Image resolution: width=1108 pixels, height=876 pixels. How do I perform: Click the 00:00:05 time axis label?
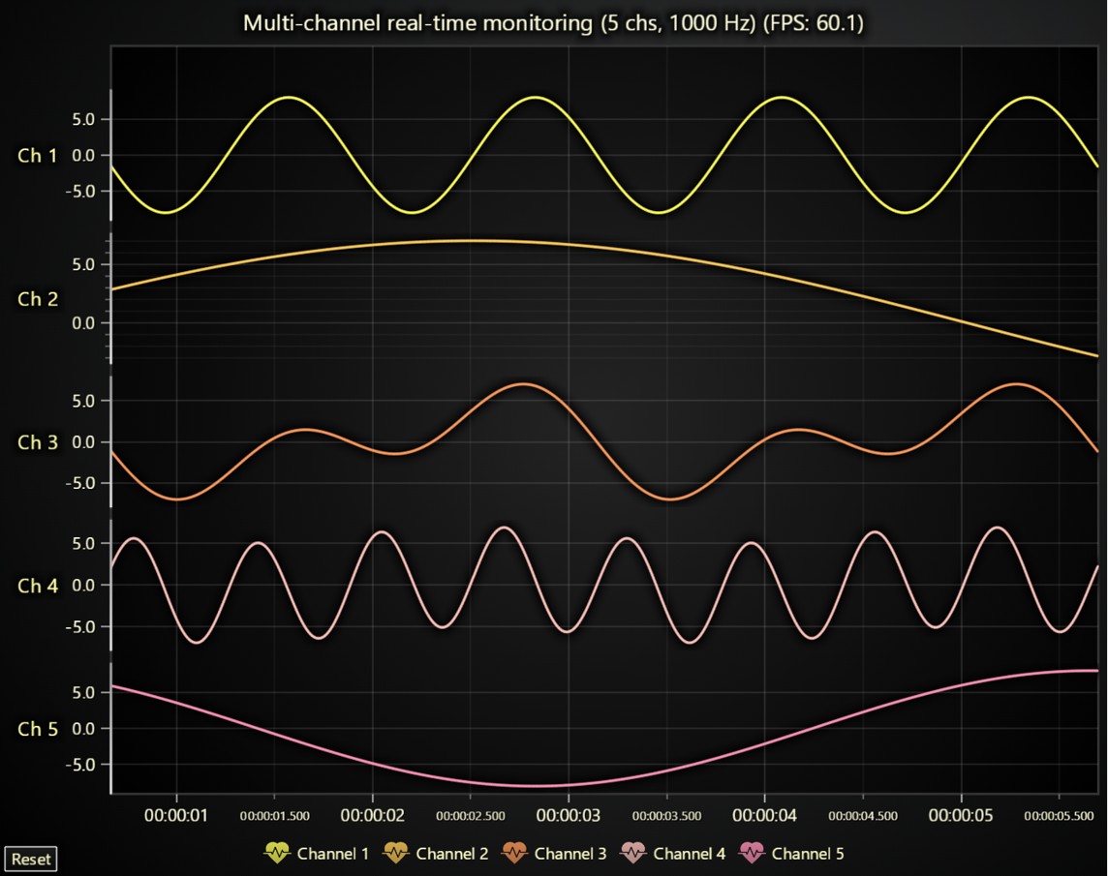pos(961,815)
